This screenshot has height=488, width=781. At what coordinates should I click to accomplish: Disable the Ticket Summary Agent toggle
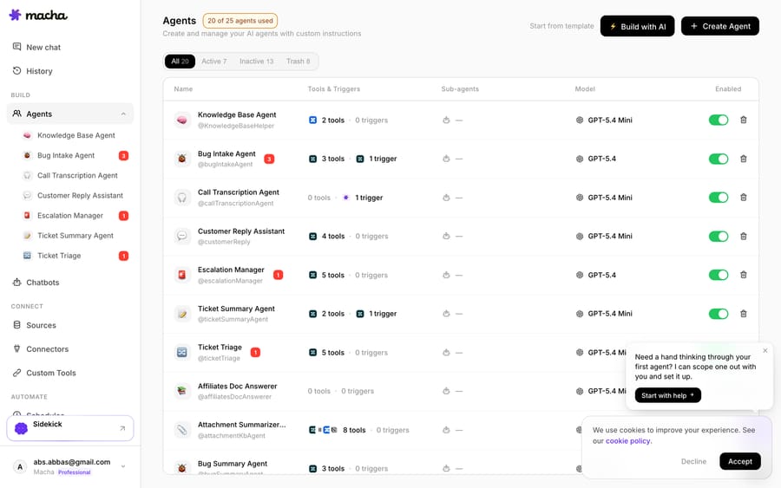pos(719,314)
